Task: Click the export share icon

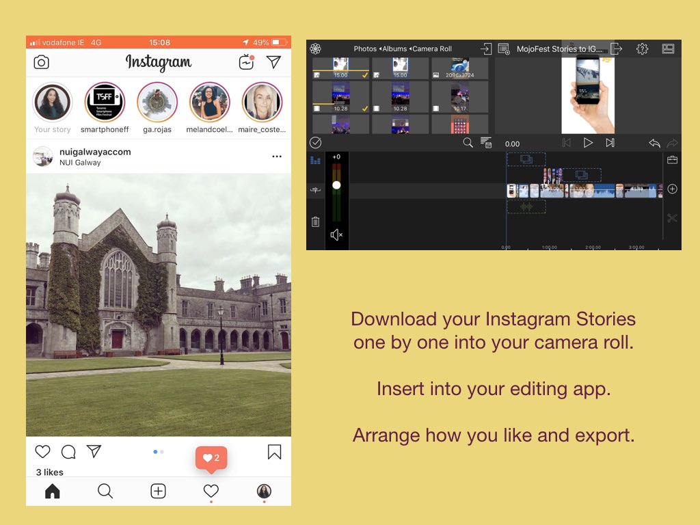Action: (x=616, y=49)
